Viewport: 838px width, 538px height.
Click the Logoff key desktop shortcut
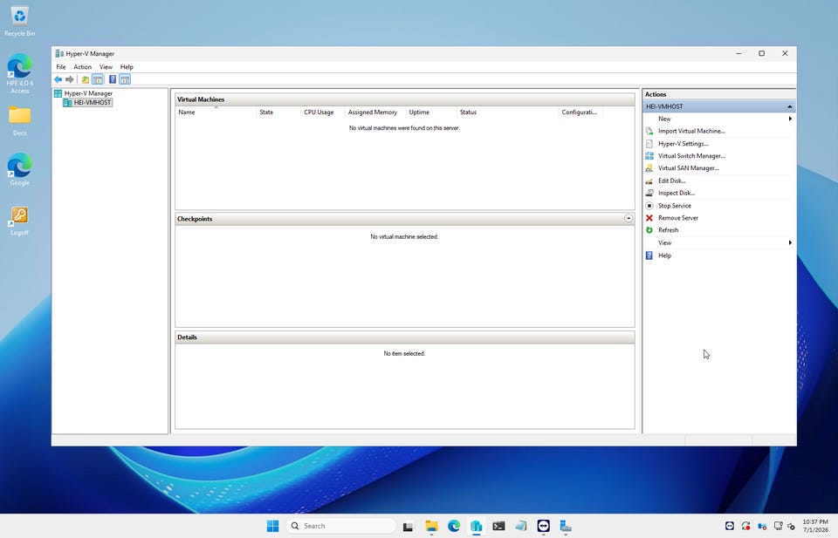(x=20, y=221)
